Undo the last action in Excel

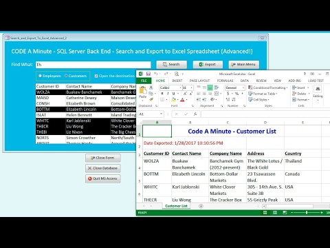[x=156, y=74]
